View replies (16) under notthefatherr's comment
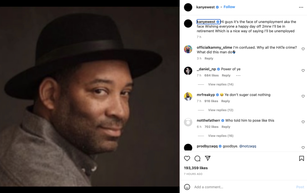 [220, 136]
